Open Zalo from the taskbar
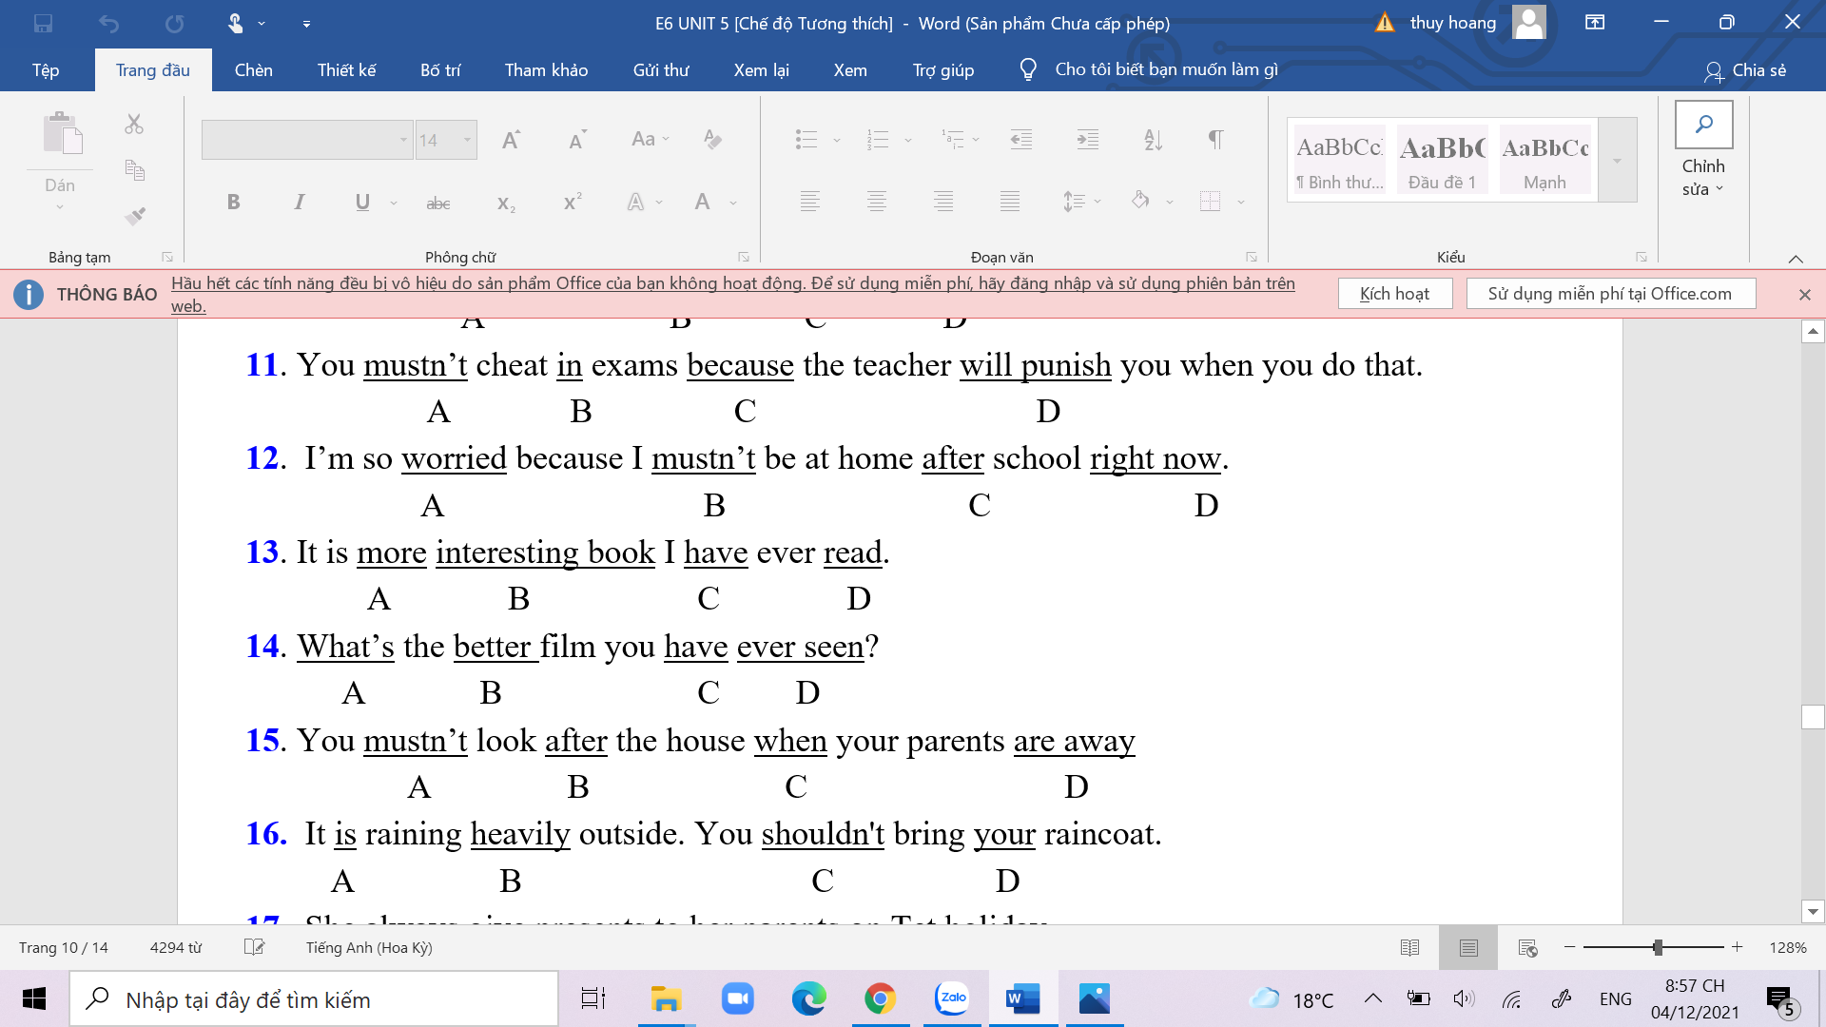The width and height of the screenshot is (1826, 1027). tap(952, 999)
